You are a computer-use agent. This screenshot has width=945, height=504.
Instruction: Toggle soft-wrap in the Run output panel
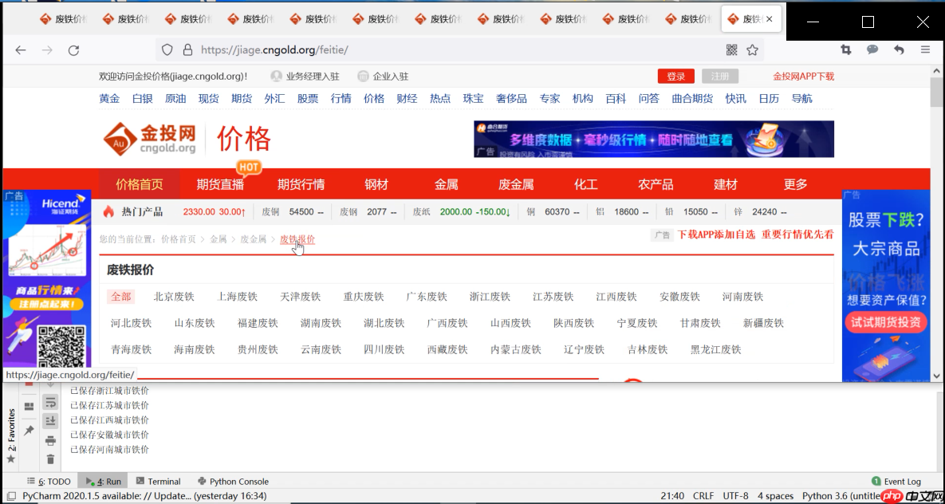50,404
